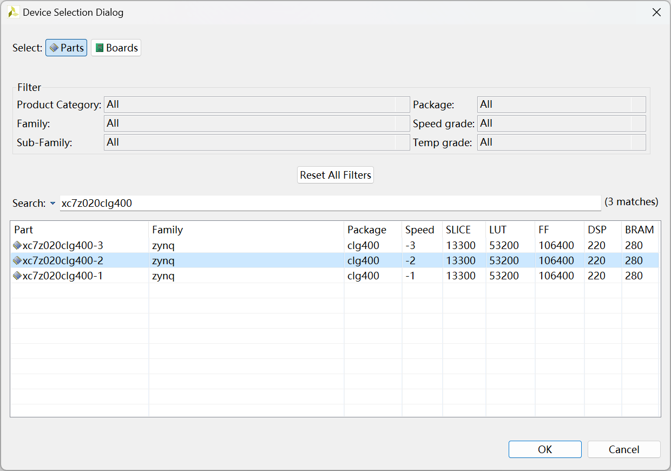
Task: Open the Speed grade filter dropdown
Action: point(562,123)
